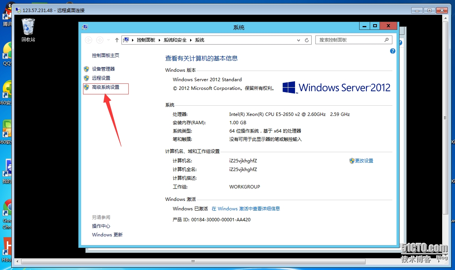Click shield icon beside 设备管理器
The height and width of the screenshot is (270, 455).
click(x=86, y=69)
